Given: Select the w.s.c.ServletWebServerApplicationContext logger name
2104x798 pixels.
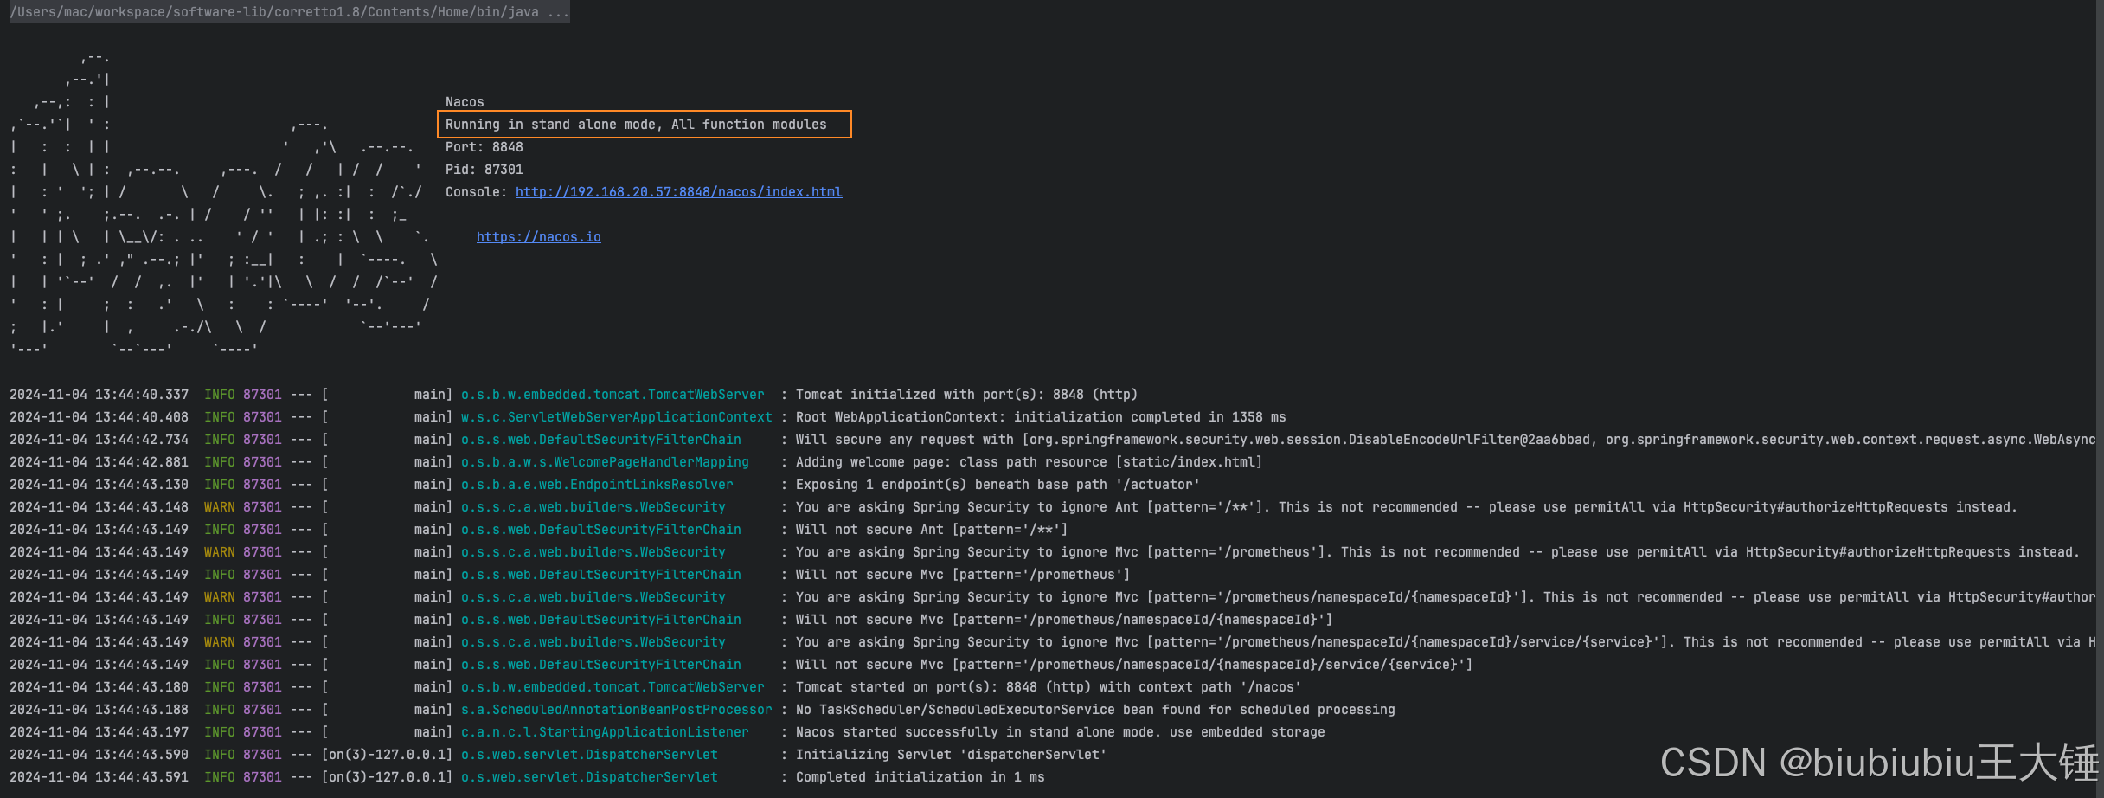Looking at the screenshot, I should tap(617, 417).
